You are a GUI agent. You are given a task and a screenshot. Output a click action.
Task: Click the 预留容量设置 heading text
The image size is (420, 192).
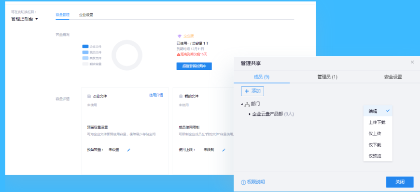click(x=98, y=128)
